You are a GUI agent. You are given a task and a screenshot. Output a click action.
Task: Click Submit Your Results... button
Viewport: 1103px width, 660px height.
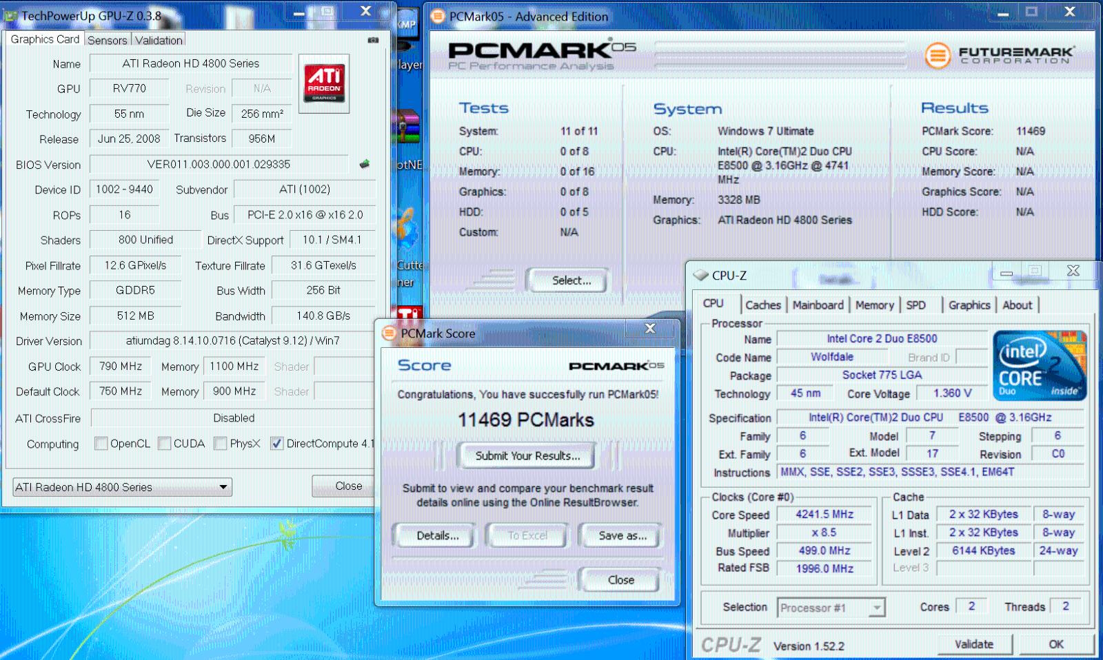click(x=526, y=456)
